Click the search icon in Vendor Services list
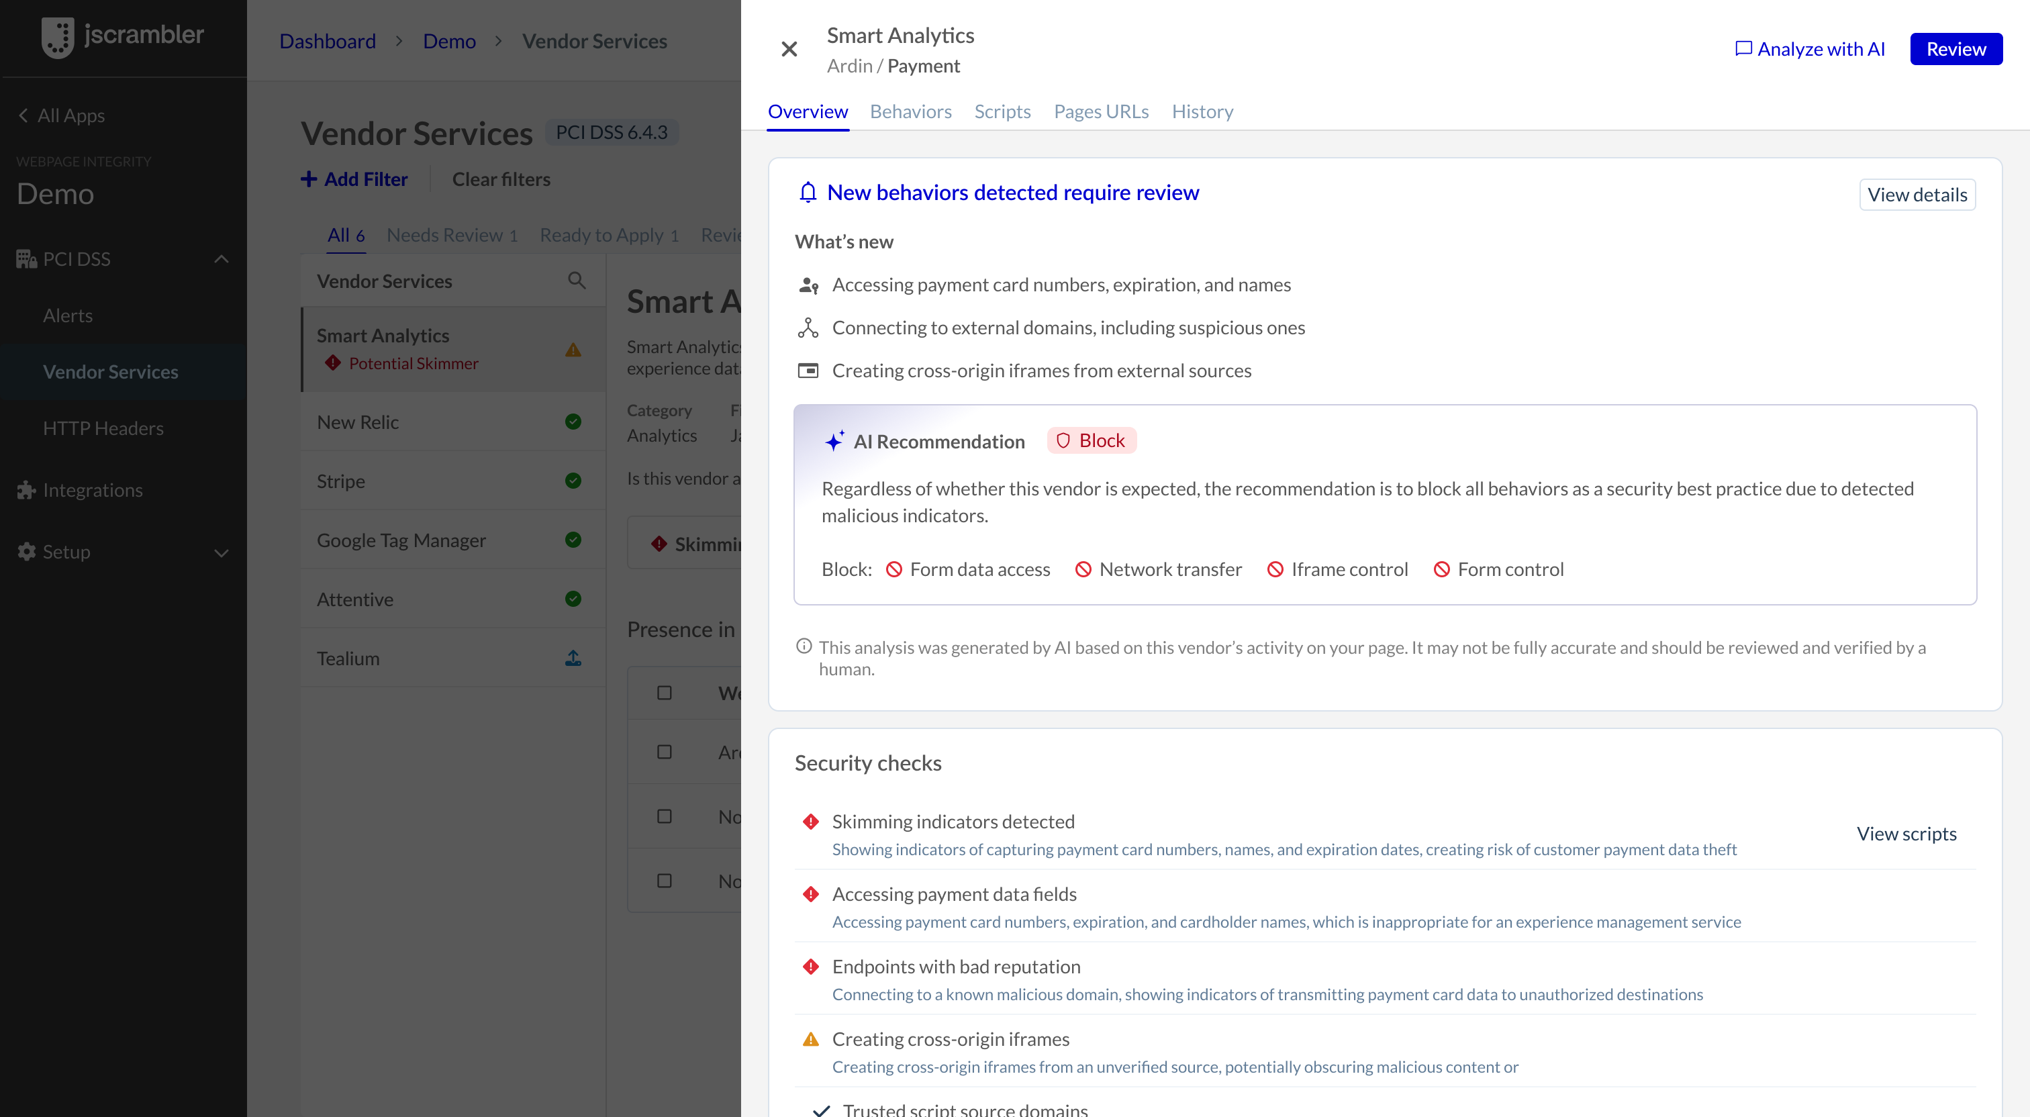Screen dimensions: 2030x1117 pyautogui.click(x=577, y=281)
